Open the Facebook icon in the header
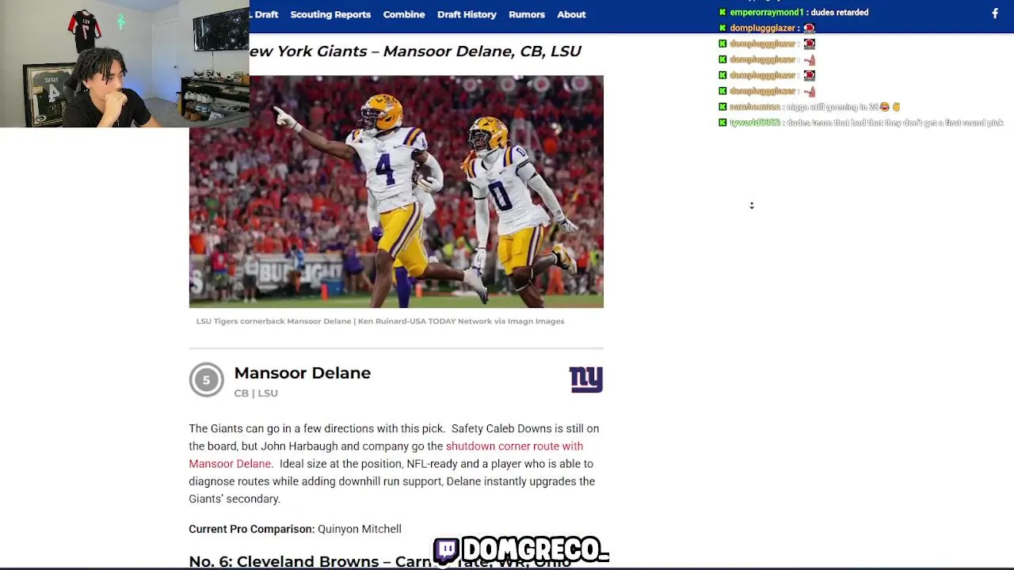The image size is (1014, 570). point(995,13)
